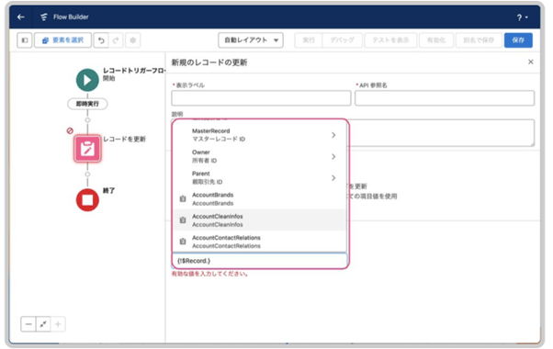Click the add-element circle below 即時実行
This screenshot has height=349, width=553.
(x=87, y=120)
